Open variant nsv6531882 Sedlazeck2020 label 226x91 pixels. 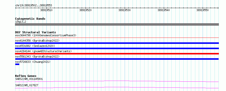click(x=35, y=46)
